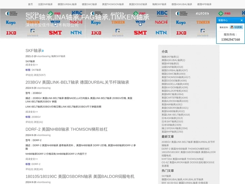Select the category 美国CARTER轴承(4344)
The height and width of the screenshot is (184, 245).
coord(175,98)
